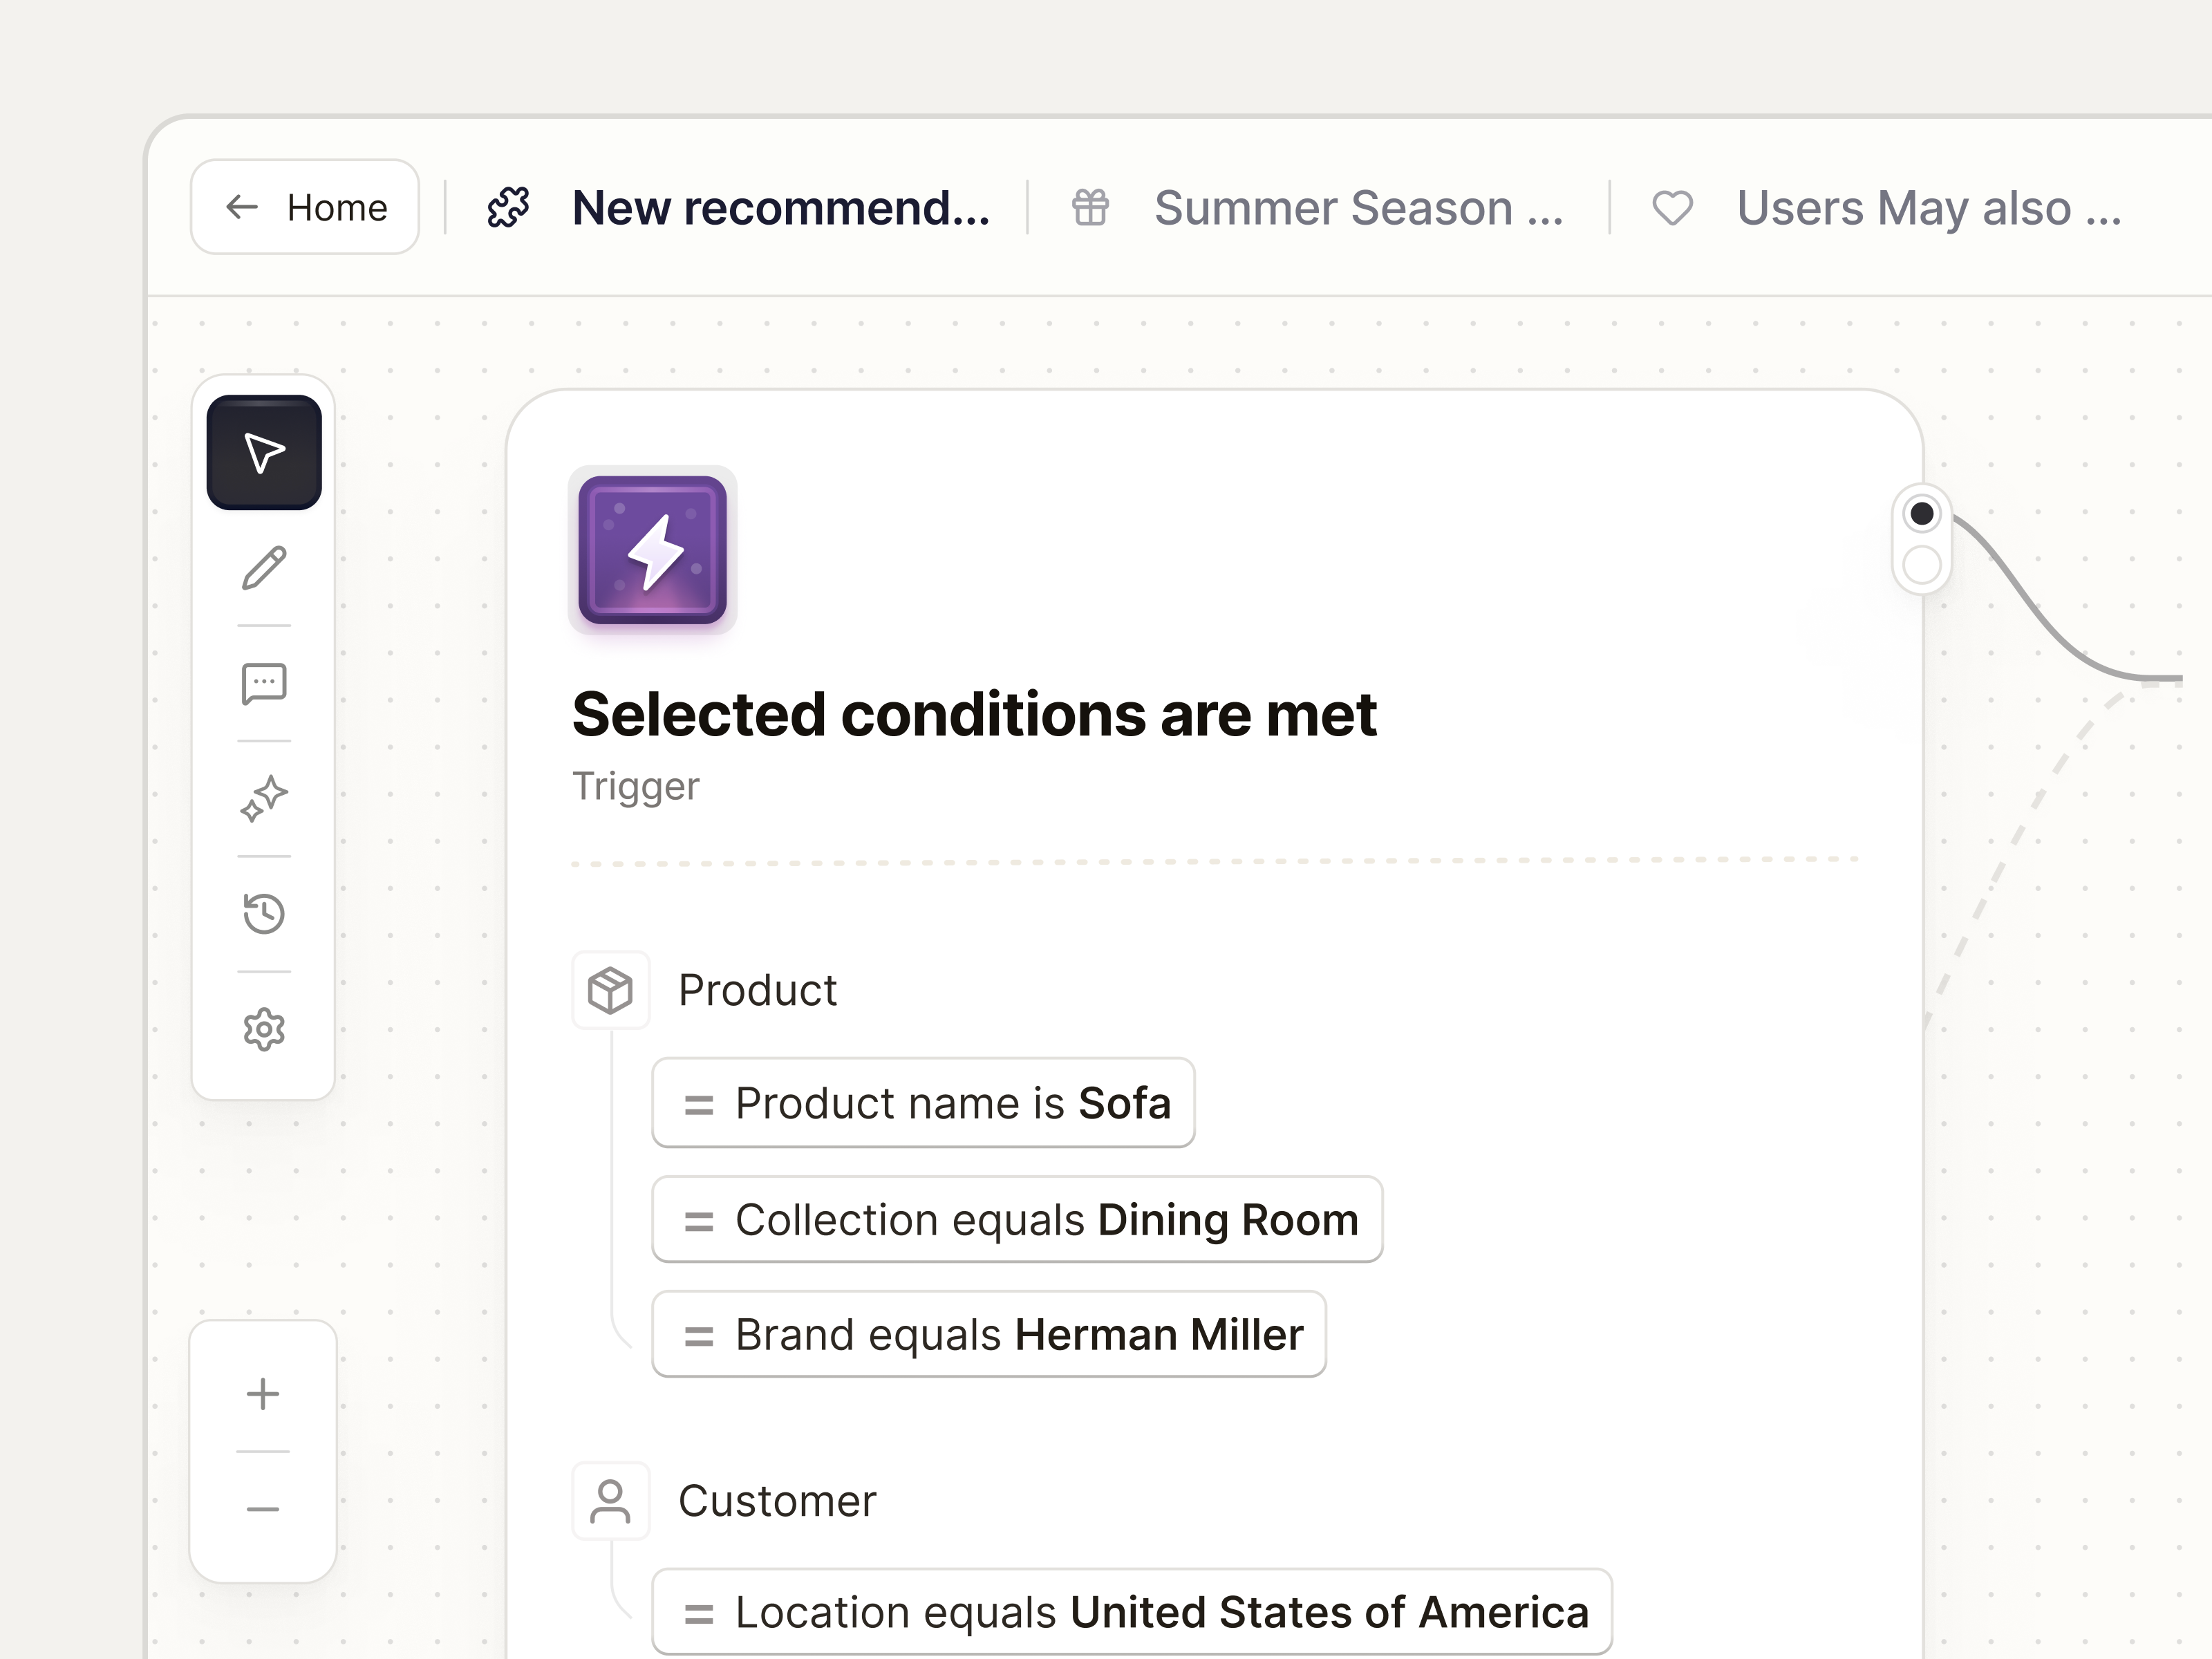Screen dimensions: 2212x1659
Task: Go back using Home button
Action: (x=305, y=207)
